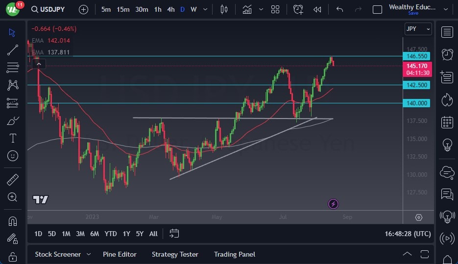Click the zoom in magnifier tool
This screenshot has height=264, width=458.
pyautogui.click(x=13, y=197)
